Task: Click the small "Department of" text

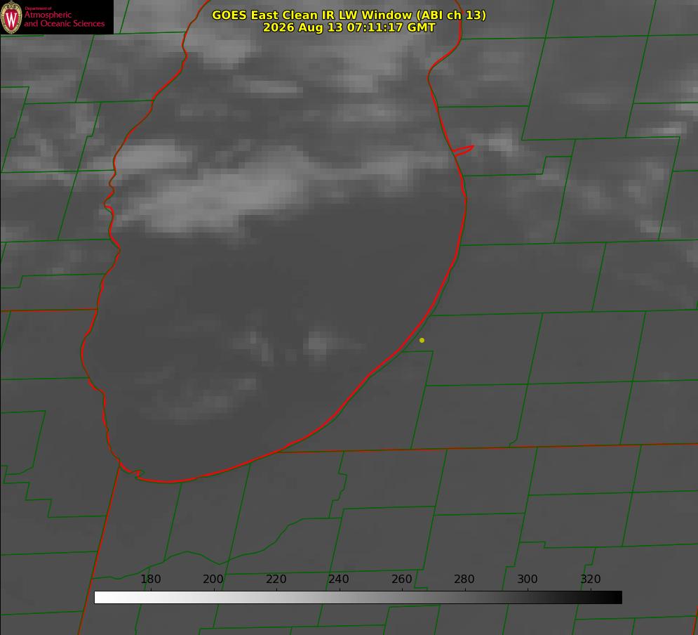Action: 38,8
